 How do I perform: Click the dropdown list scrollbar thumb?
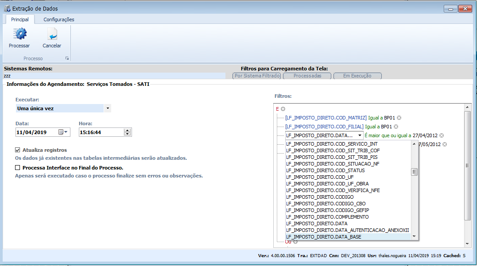click(x=415, y=172)
